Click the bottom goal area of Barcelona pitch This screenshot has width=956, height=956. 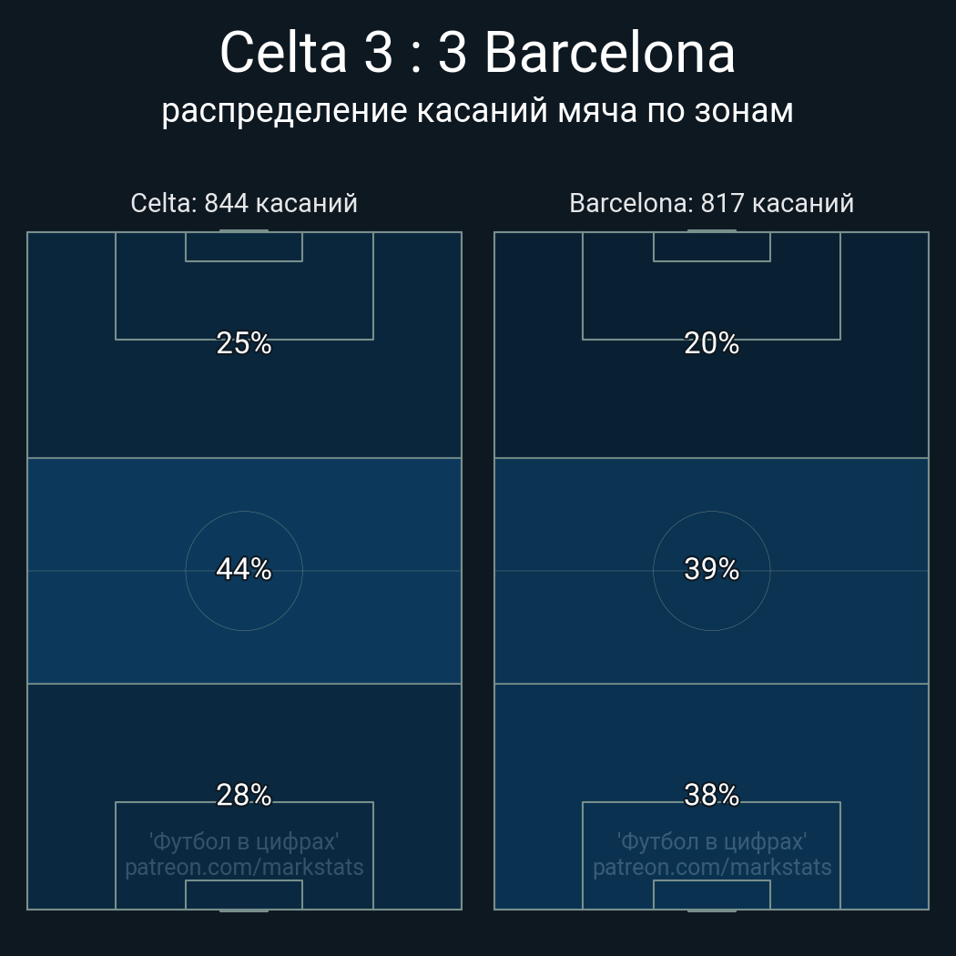tap(711, 895)
